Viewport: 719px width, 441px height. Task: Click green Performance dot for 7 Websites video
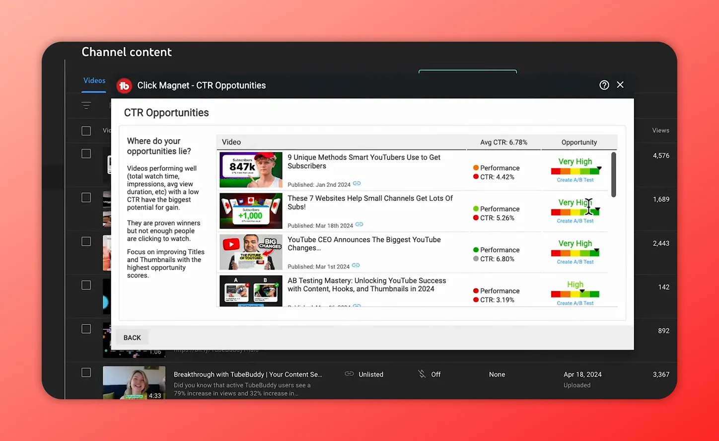coord(476,209)
